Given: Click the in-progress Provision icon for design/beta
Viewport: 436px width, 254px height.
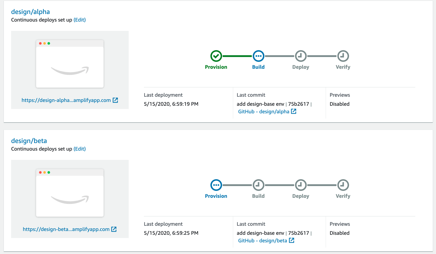Looking at the screenshot, I should [216, 185].
